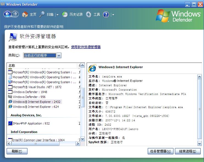Screen dimensions: 204x162
Task: Click the 扫描 toolbar label
Action: (x=50, y=15)
